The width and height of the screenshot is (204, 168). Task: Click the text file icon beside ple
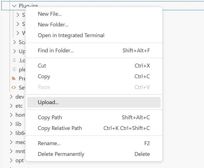(14, 69)
